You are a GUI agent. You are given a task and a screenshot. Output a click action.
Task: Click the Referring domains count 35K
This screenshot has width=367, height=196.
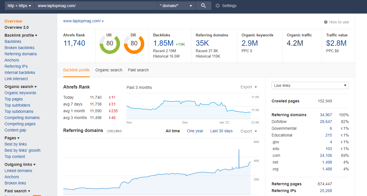[x=202, y=43]
